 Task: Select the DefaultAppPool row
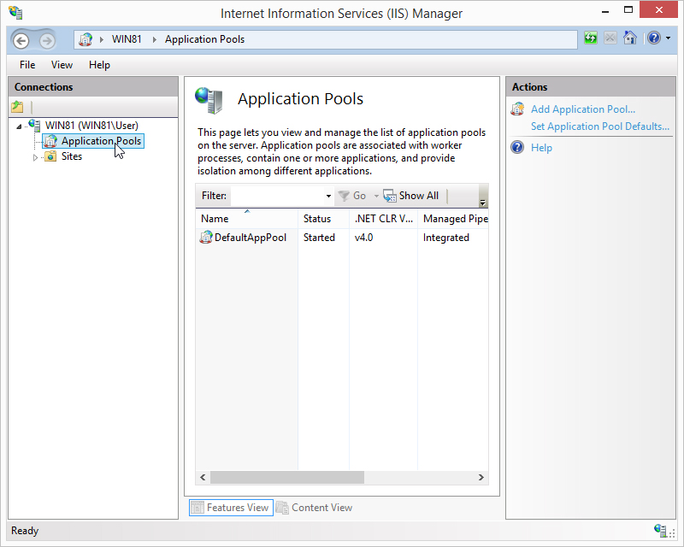342,238
